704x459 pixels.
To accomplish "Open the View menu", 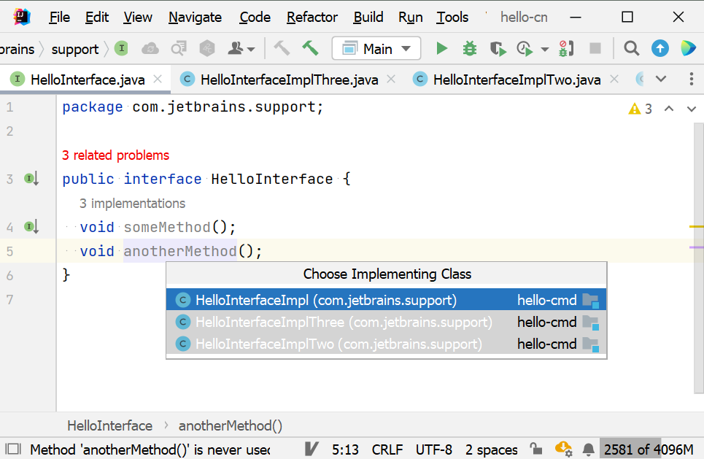I will (137, 17).
